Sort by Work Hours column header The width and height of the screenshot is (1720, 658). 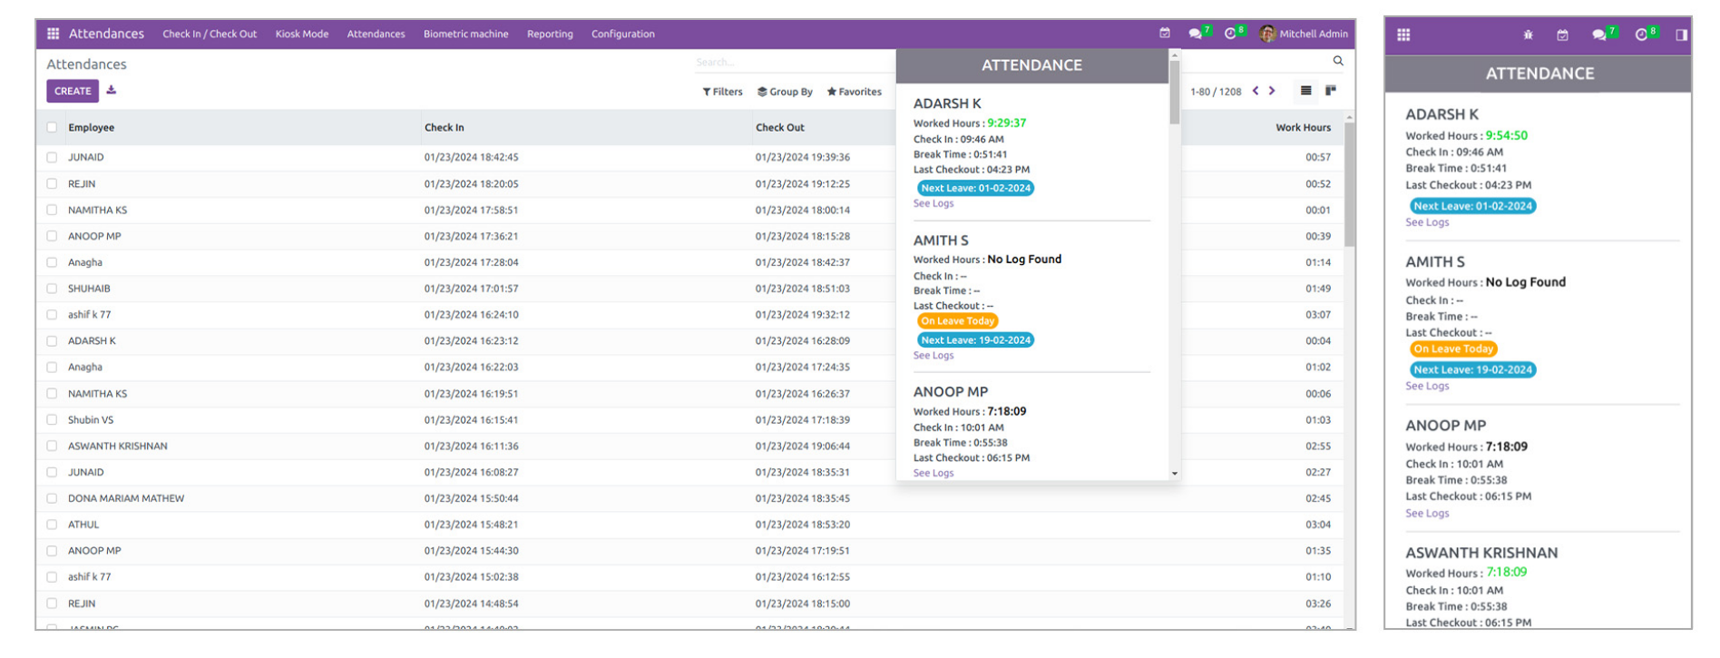(1304, 127)
